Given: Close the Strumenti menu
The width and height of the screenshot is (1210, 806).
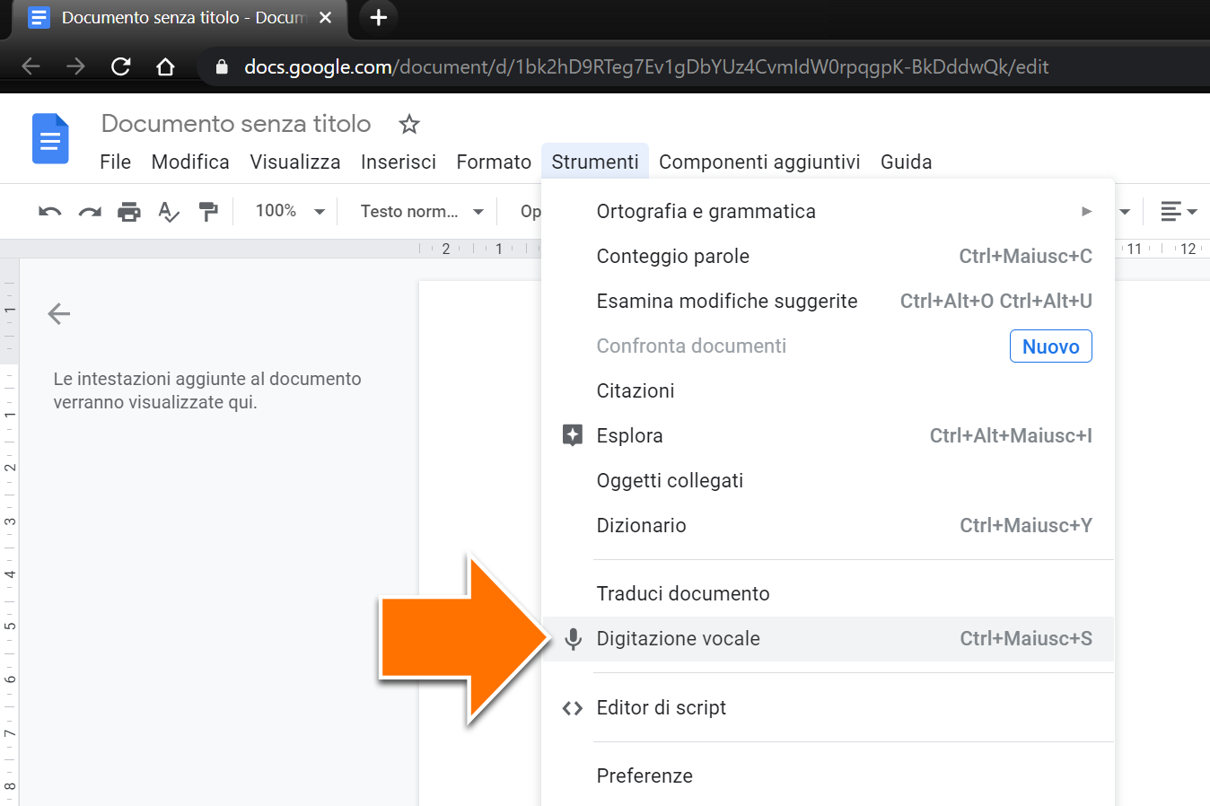Looking at the screenshot, I should [595, 162].
